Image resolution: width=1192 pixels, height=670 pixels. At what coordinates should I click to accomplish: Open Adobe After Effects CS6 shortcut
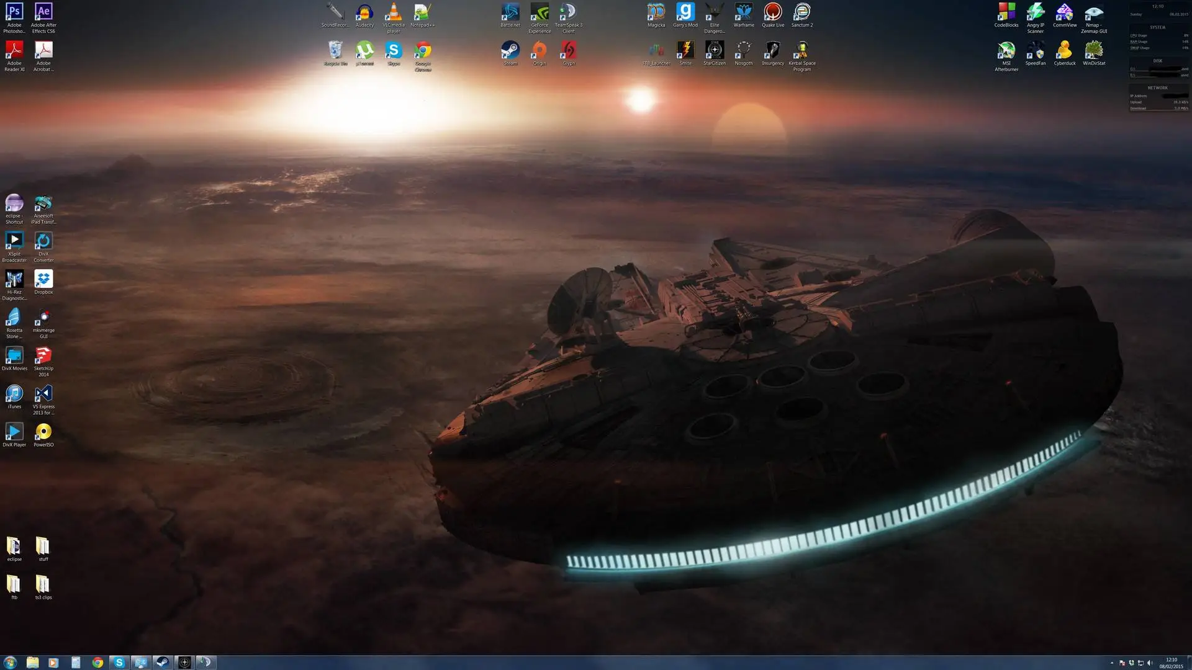[x=43, y=18]
